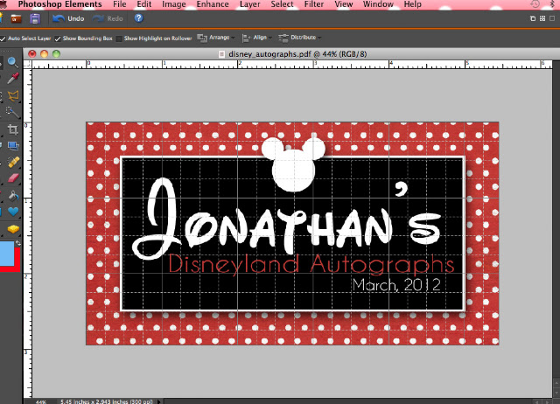Open the Enhance menu

click(213, 4)
